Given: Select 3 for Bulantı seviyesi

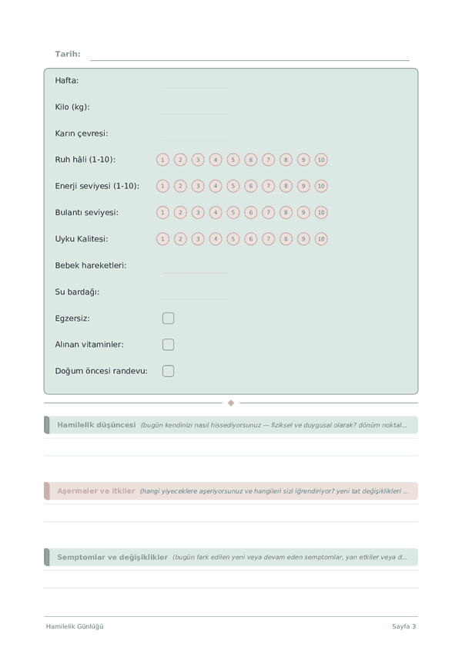Looking at the screenshot, I should tap(198, 212).
